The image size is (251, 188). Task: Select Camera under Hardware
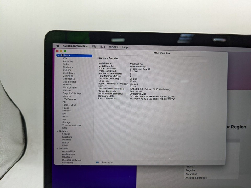[67, 70]
